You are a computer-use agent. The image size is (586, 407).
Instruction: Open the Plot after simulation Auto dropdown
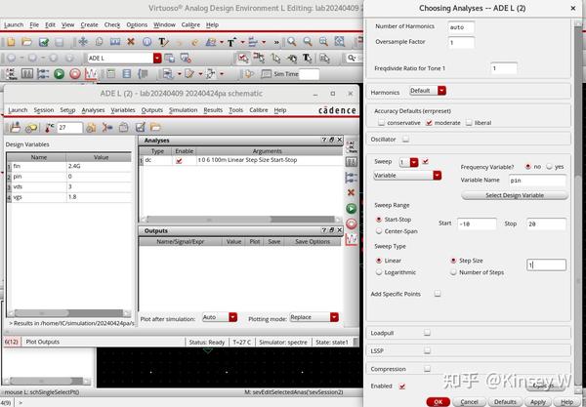pos(220,317)
